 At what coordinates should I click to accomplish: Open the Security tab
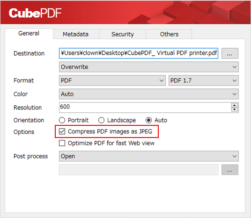(x=123, y=34)
